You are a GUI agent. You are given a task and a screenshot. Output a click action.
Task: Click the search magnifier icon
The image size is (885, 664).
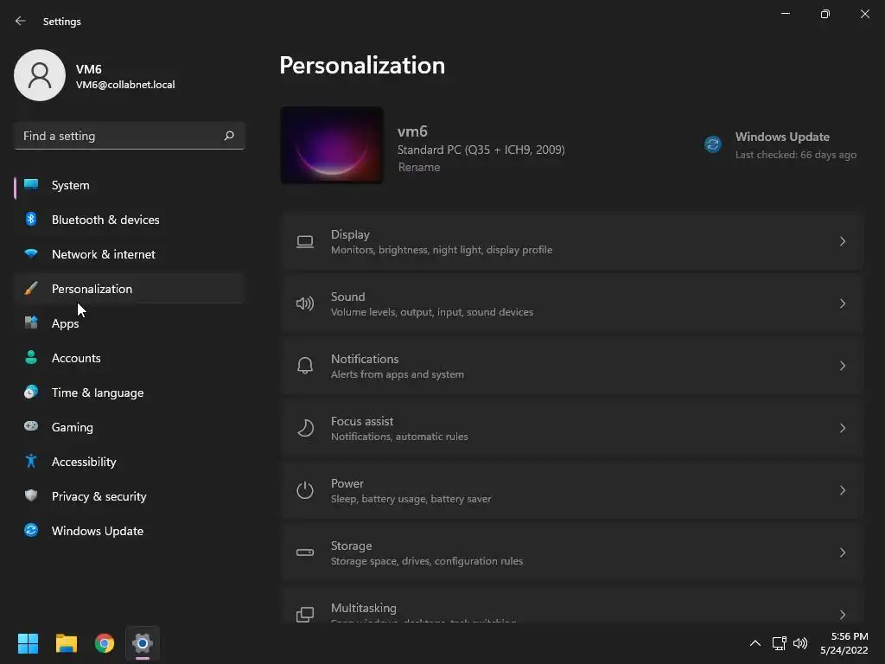228,136
